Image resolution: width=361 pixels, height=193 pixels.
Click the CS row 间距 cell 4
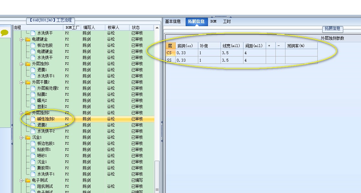tap(255, 53)
